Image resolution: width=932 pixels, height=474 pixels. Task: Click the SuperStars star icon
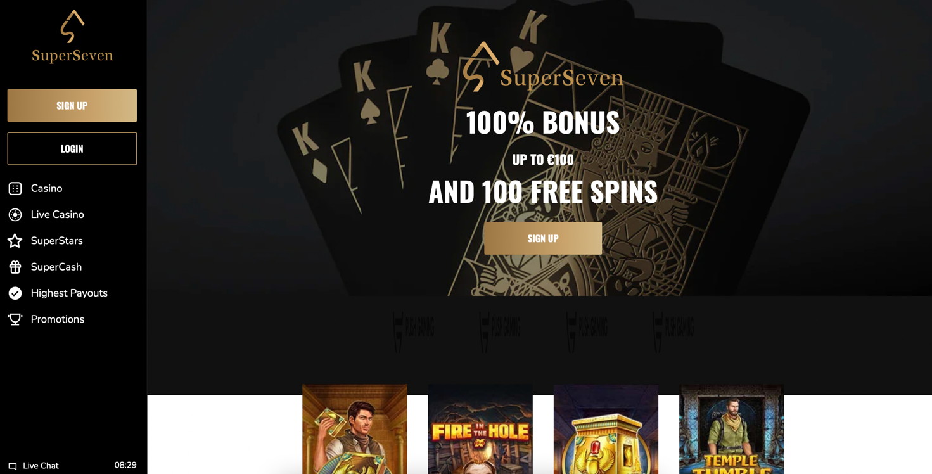point(15,241)
